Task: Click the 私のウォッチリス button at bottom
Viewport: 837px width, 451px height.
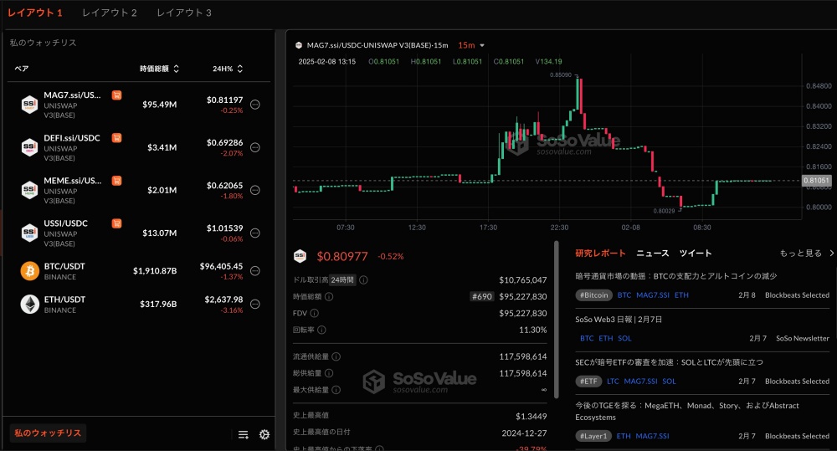Action: point(48,433)
